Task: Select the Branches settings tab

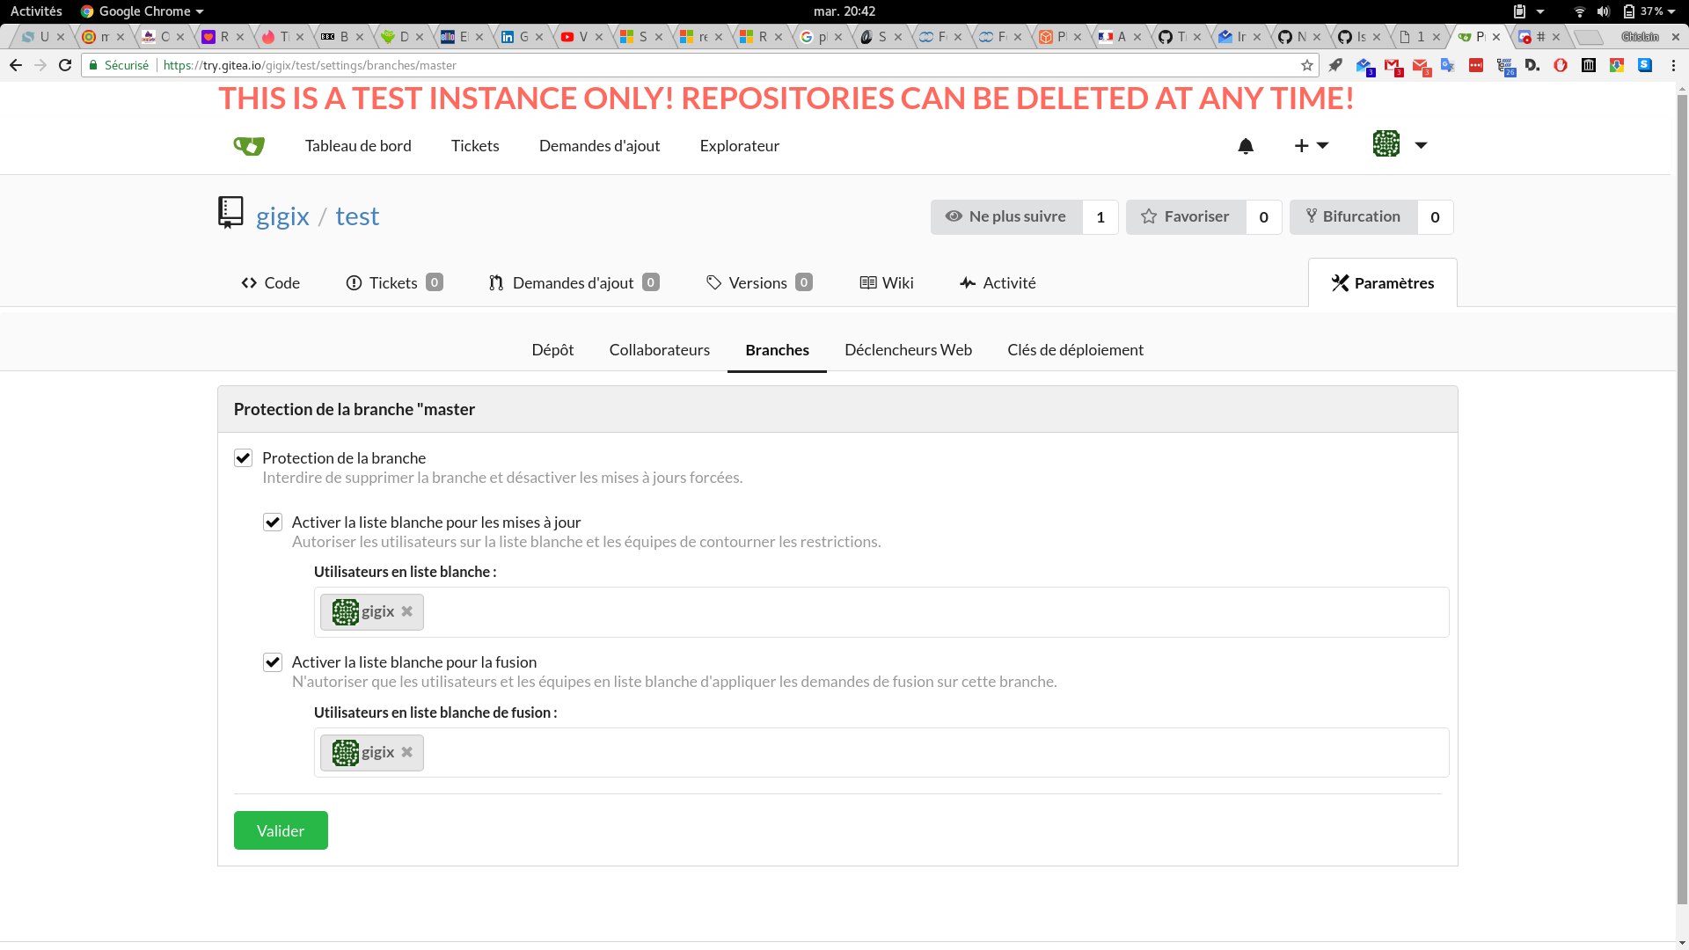Action: pyautogui.click(x=777, y=350)
